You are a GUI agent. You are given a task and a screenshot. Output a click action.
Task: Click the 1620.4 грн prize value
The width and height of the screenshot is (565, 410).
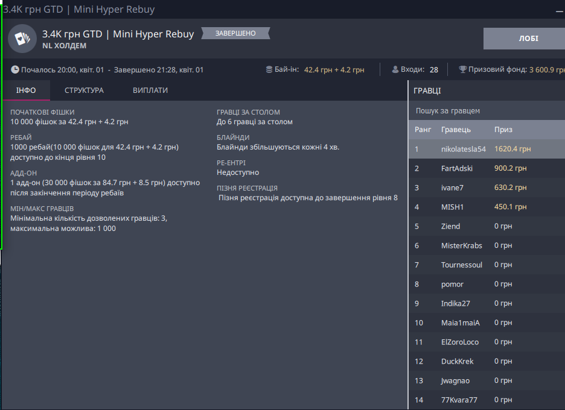point(512,149)
